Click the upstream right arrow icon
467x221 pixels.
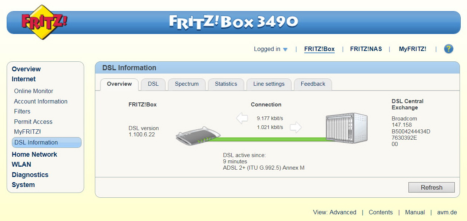pos(296,127)
